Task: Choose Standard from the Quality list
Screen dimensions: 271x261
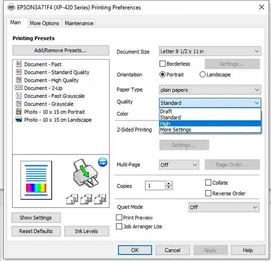Action: coord(210,117)
